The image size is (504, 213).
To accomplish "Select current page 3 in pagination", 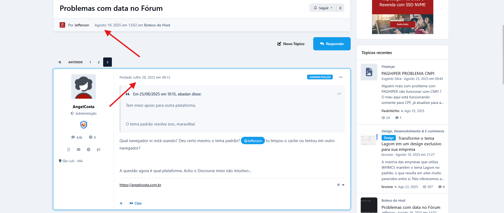I will coord(107,62).
